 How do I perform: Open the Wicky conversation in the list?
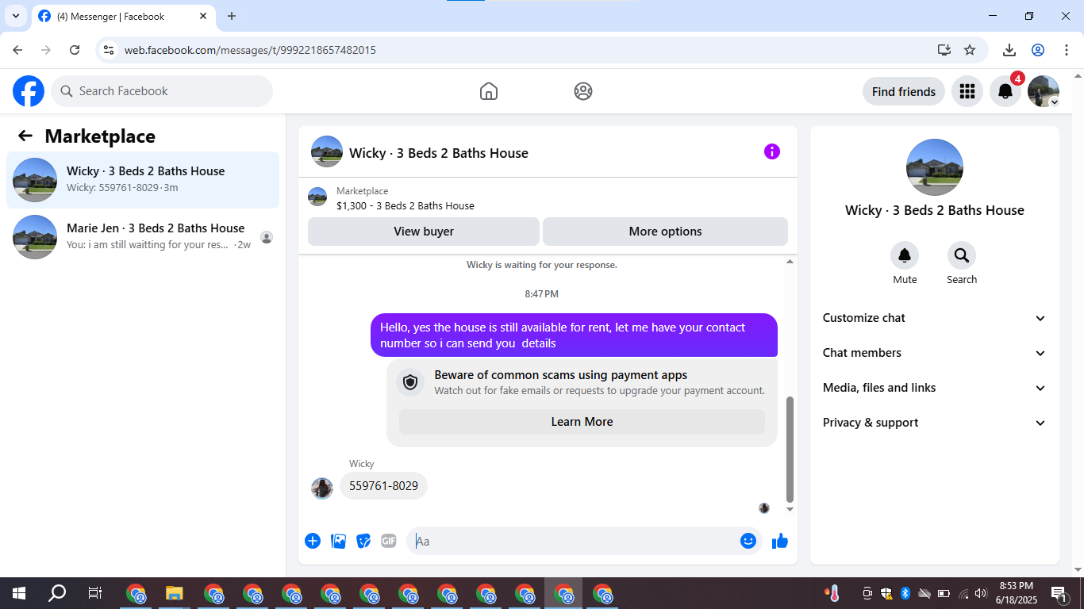click(143, 180)
